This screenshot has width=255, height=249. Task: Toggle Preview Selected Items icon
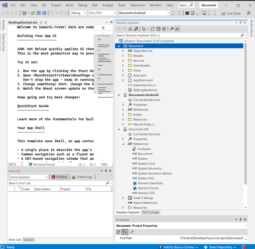[177, 29]
